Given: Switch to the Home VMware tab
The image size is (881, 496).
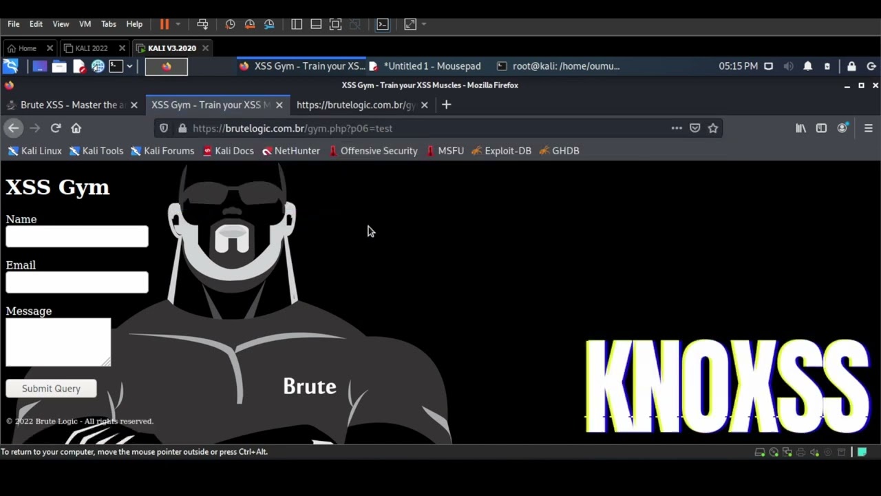Looking at the screenshot, I should (x=28, y=48).
